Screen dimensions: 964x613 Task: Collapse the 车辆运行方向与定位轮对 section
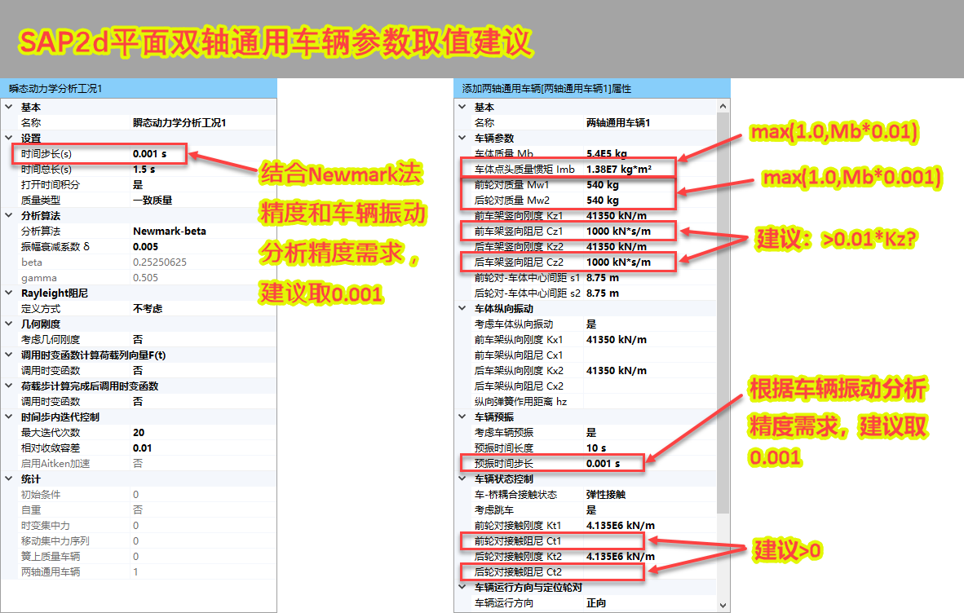462,587
